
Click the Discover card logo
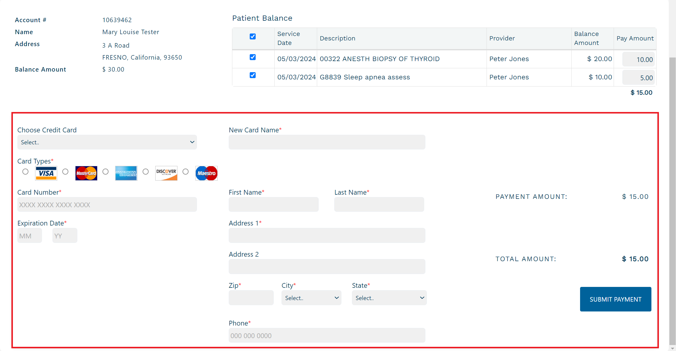pos(166,173)
